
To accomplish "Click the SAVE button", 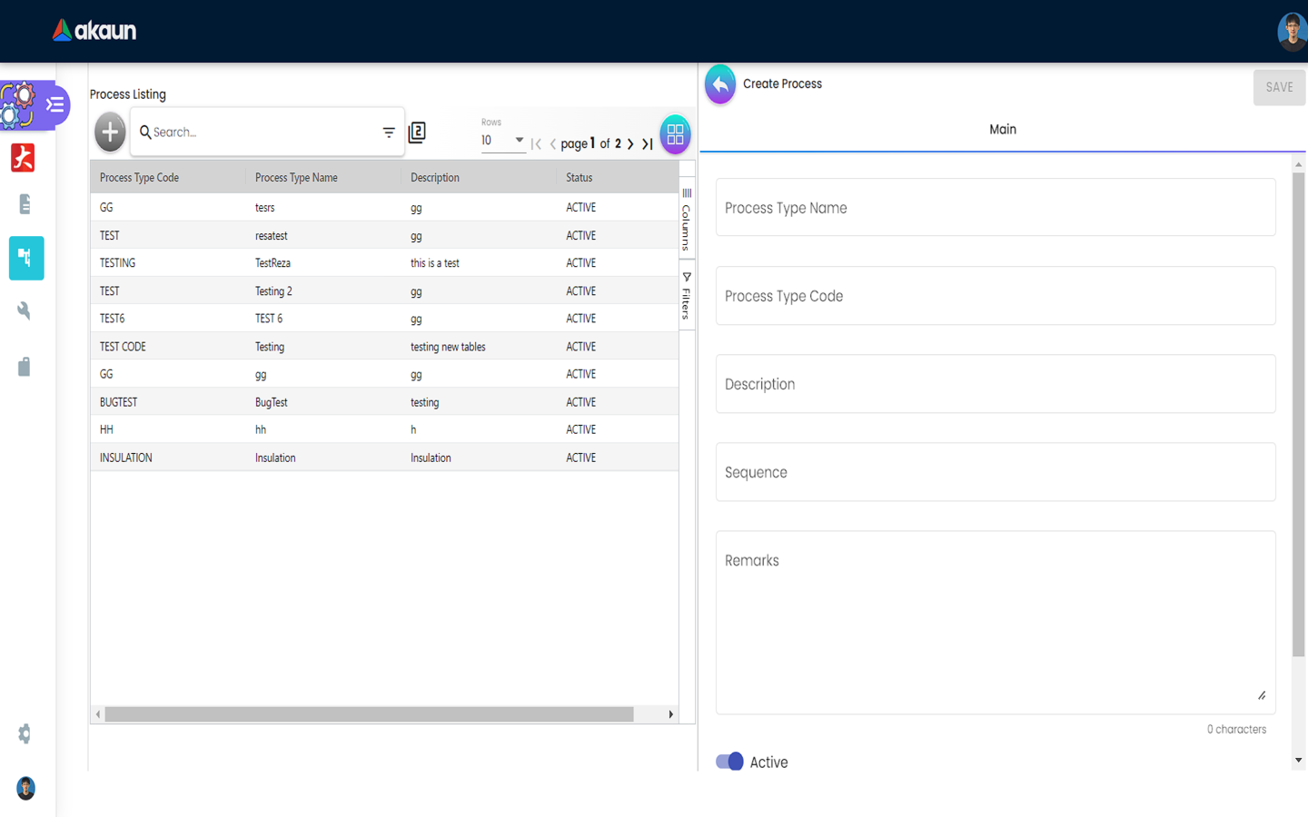I will (x=1279, y=87).
